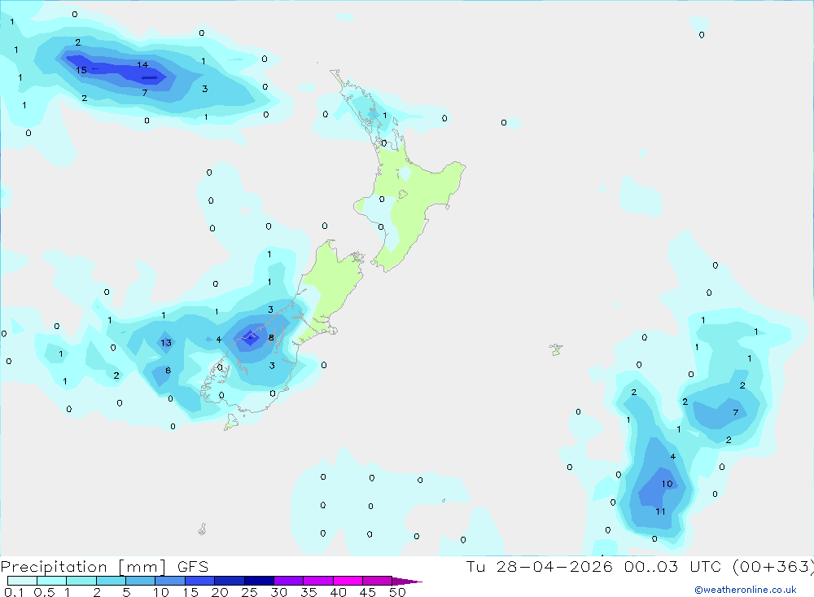Viewport: 814px width, 597px height.
Task: Select the 30–35 mm purple legend swatch
Action: [289, 581]
